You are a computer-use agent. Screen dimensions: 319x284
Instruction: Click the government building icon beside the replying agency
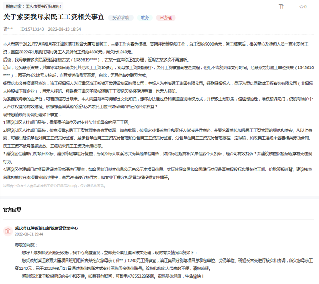(x=8, y=231)
